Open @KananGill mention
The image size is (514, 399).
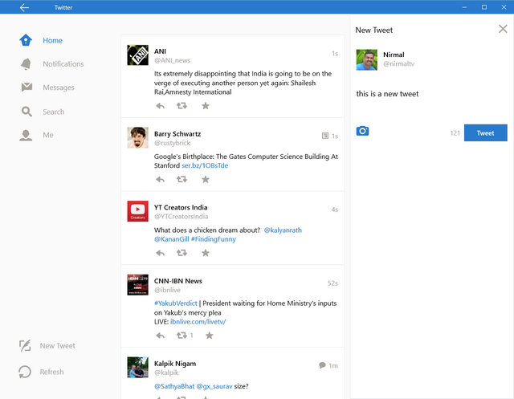(x=171, y=239)
